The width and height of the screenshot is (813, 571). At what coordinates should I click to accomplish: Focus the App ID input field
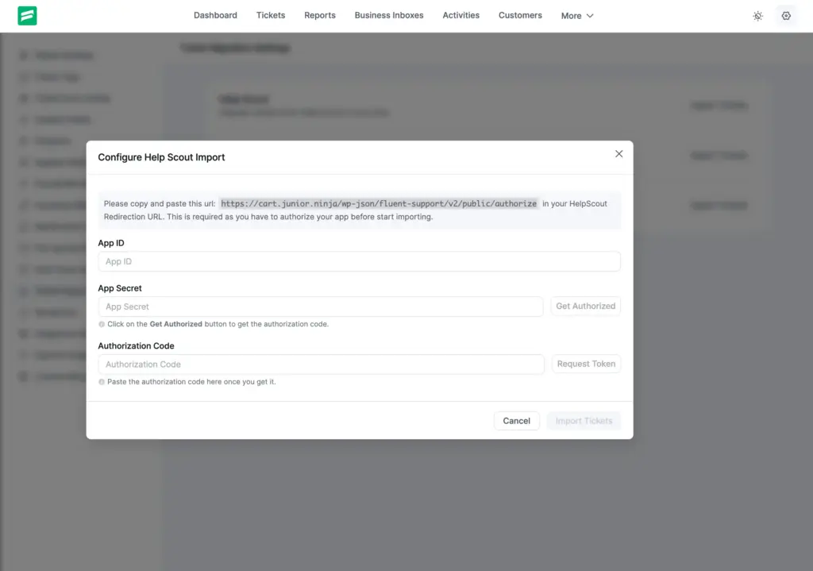pos(360,261)
